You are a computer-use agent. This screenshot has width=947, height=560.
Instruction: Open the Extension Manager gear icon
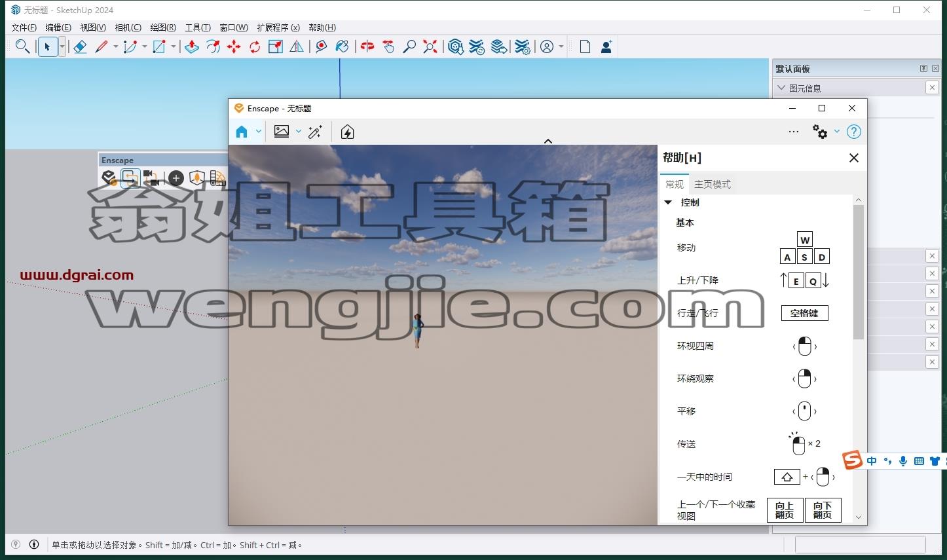[522, 47]
